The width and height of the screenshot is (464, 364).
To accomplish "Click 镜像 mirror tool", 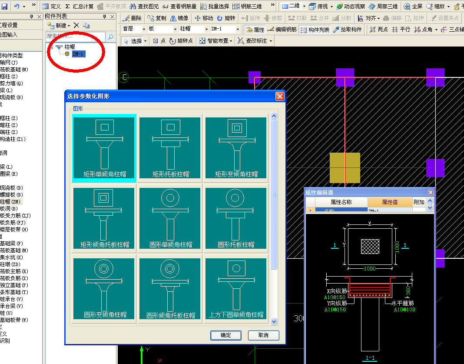I will 179,18.
